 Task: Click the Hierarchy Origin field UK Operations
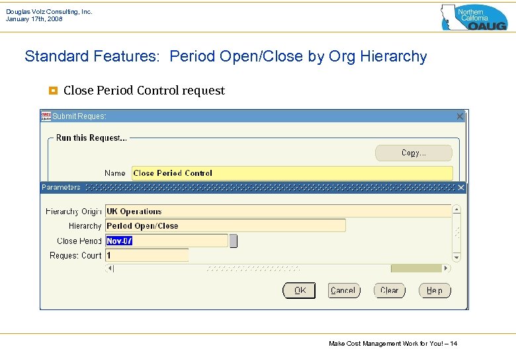coord(279,211)
